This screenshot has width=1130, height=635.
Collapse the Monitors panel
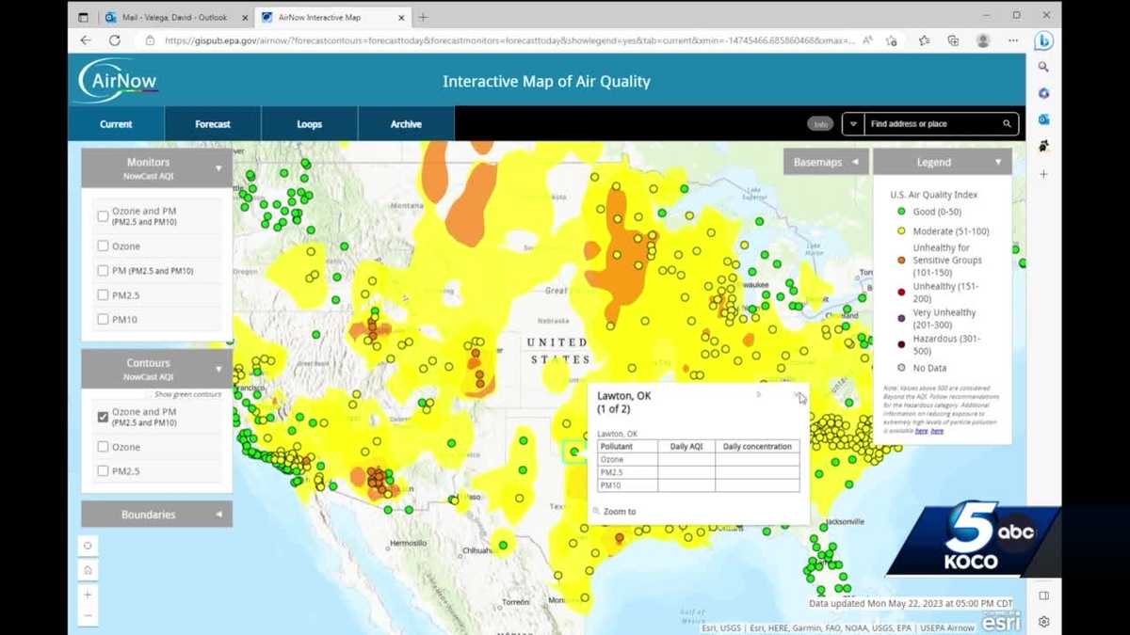[x=218, y=167]
